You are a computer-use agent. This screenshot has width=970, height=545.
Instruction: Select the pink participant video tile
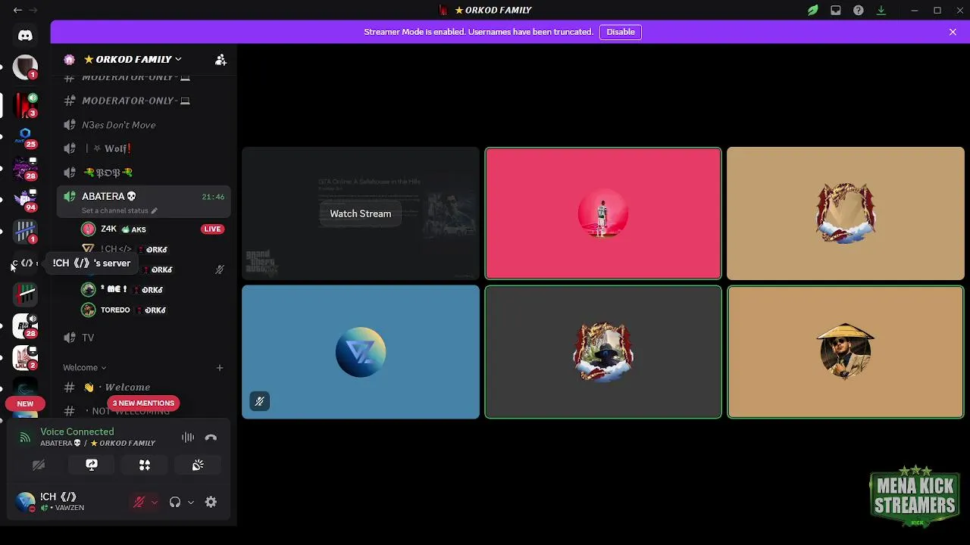tap(603, 213)
